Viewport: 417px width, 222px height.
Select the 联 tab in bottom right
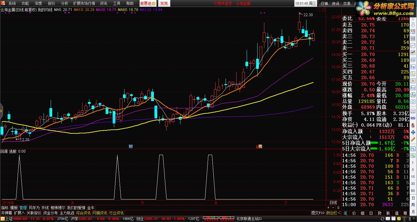click(x=388, y=213)
